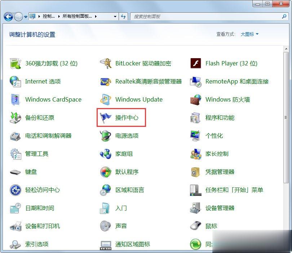Open RemoteApp 和桌面连接 icon
292x253 pixels.
pos(196,82)
